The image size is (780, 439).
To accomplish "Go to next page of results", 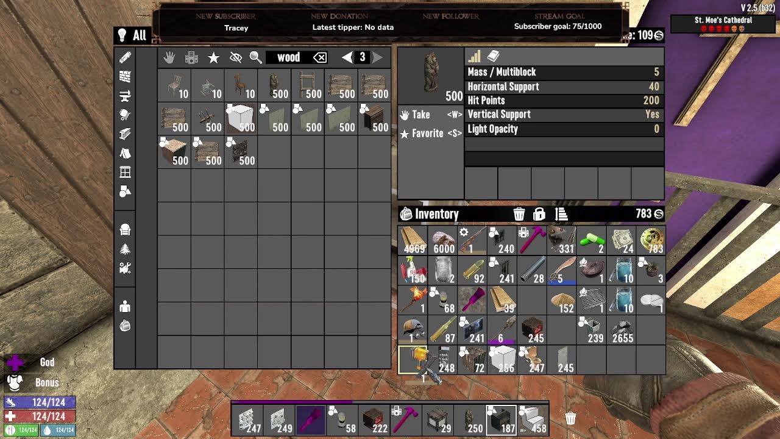I will click(377, 57).
